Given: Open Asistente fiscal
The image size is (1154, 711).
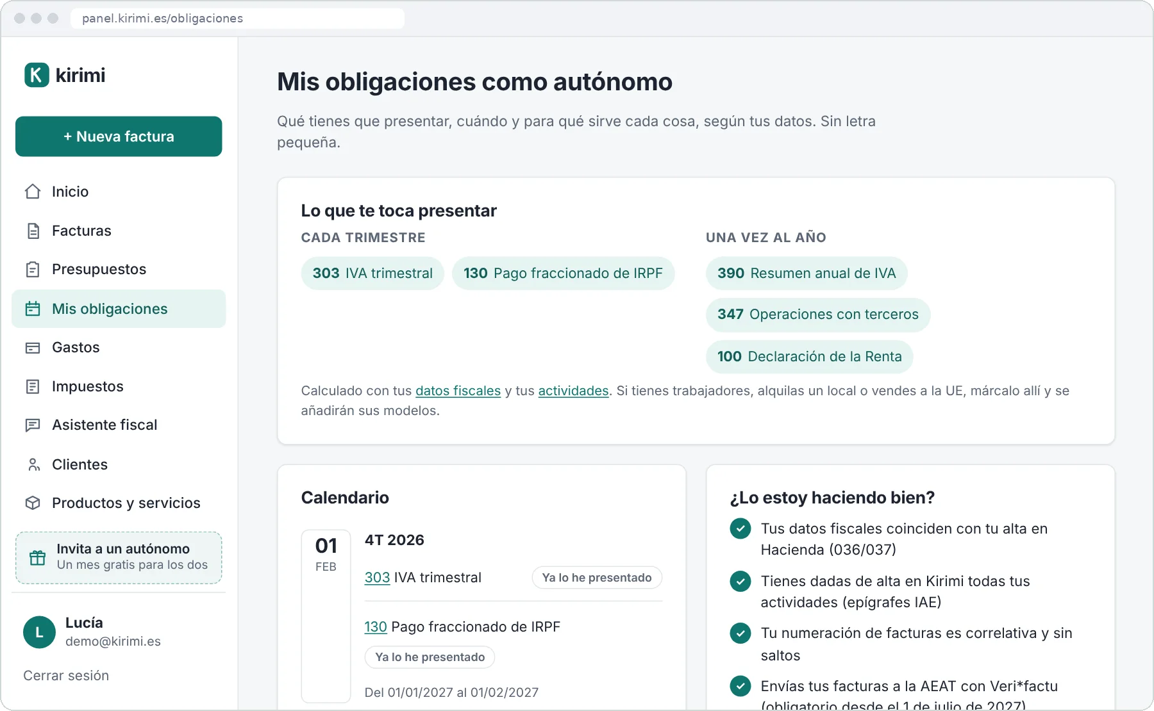Looking at the screenshot, I should pos(119,425).
